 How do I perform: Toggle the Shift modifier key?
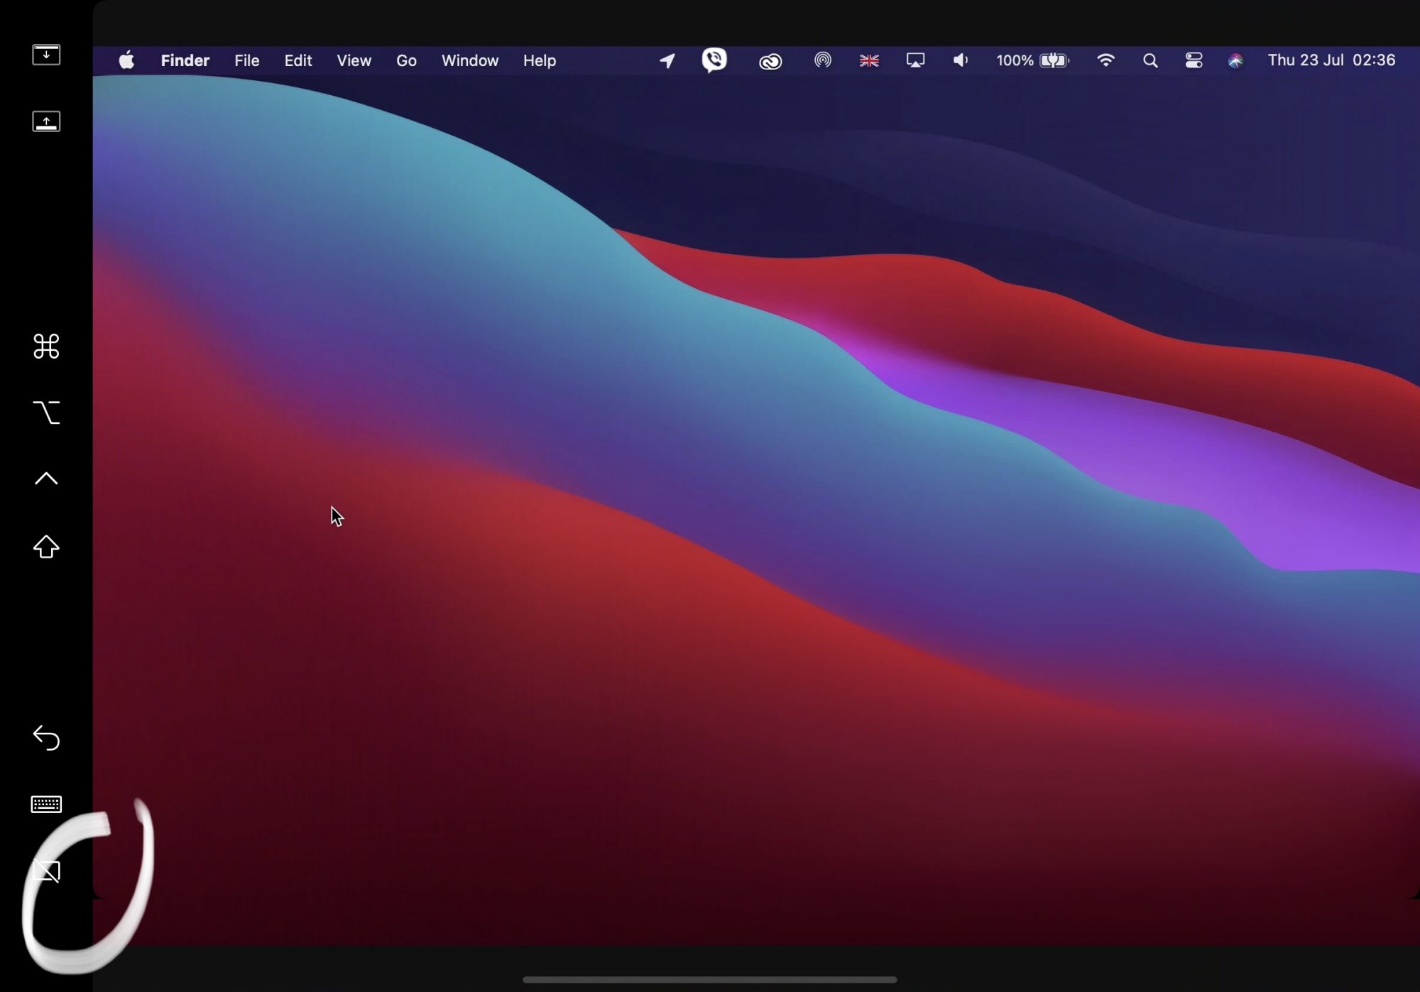46,546
